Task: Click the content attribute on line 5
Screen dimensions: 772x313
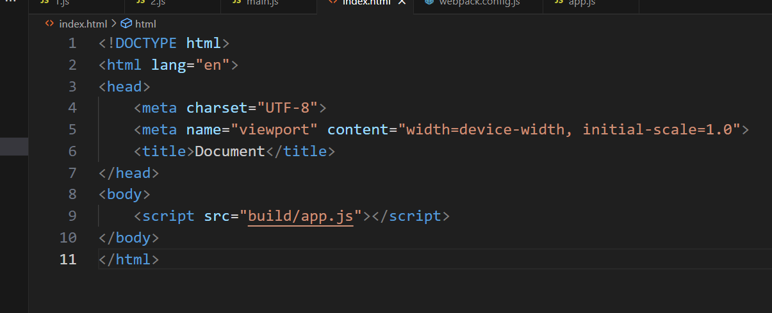Action: pos(357,130)
